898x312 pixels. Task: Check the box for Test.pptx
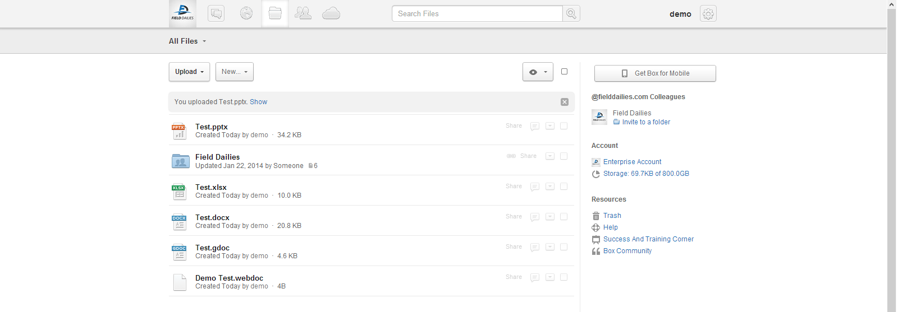click(x=564, y=126)
